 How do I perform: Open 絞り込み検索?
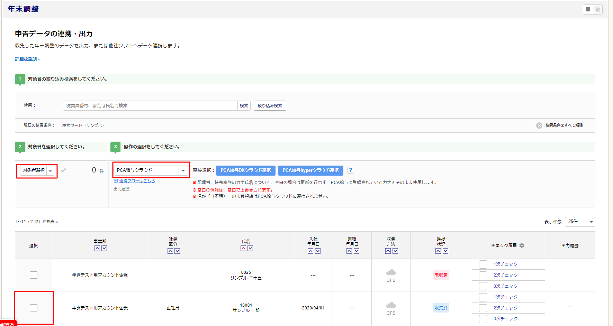(270, 106)
